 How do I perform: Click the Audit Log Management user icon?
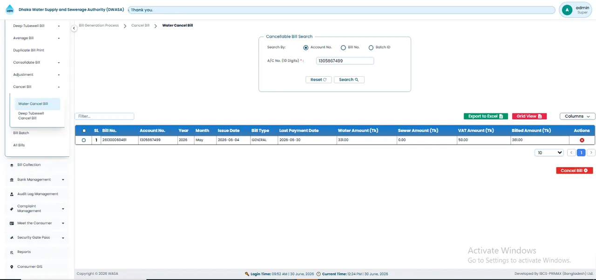(12, 194)
